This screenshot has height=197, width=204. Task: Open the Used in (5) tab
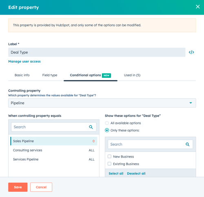pos(132,75)
